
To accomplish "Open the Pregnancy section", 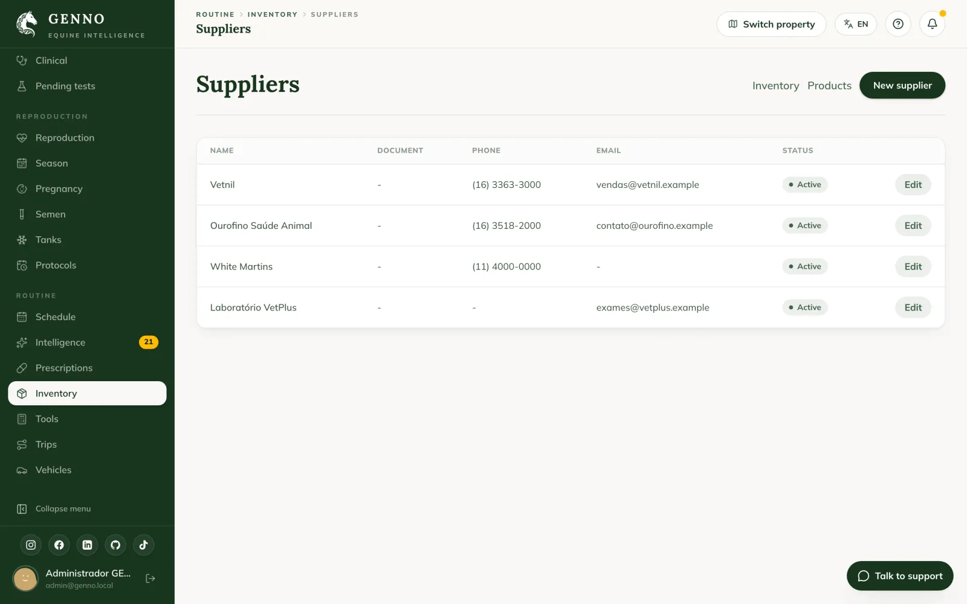I will pyautogui.click(x=87, y=188).
